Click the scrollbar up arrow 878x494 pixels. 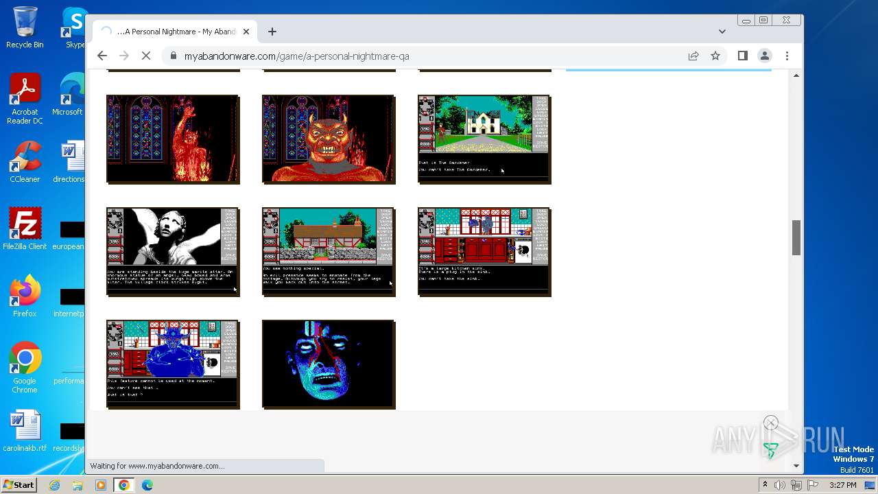click(796, 75)
